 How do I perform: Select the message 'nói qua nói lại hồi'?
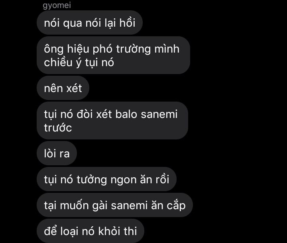click(90, 22)
